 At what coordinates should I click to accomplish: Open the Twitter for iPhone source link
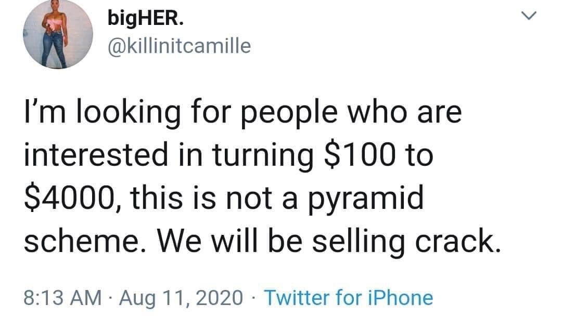[349, 298]
